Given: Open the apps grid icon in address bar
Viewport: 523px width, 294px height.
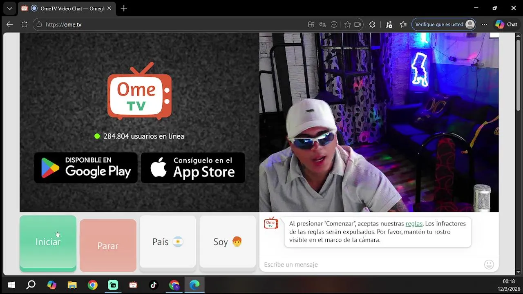Looking at the screenshot, I should (x=311, y=24).
